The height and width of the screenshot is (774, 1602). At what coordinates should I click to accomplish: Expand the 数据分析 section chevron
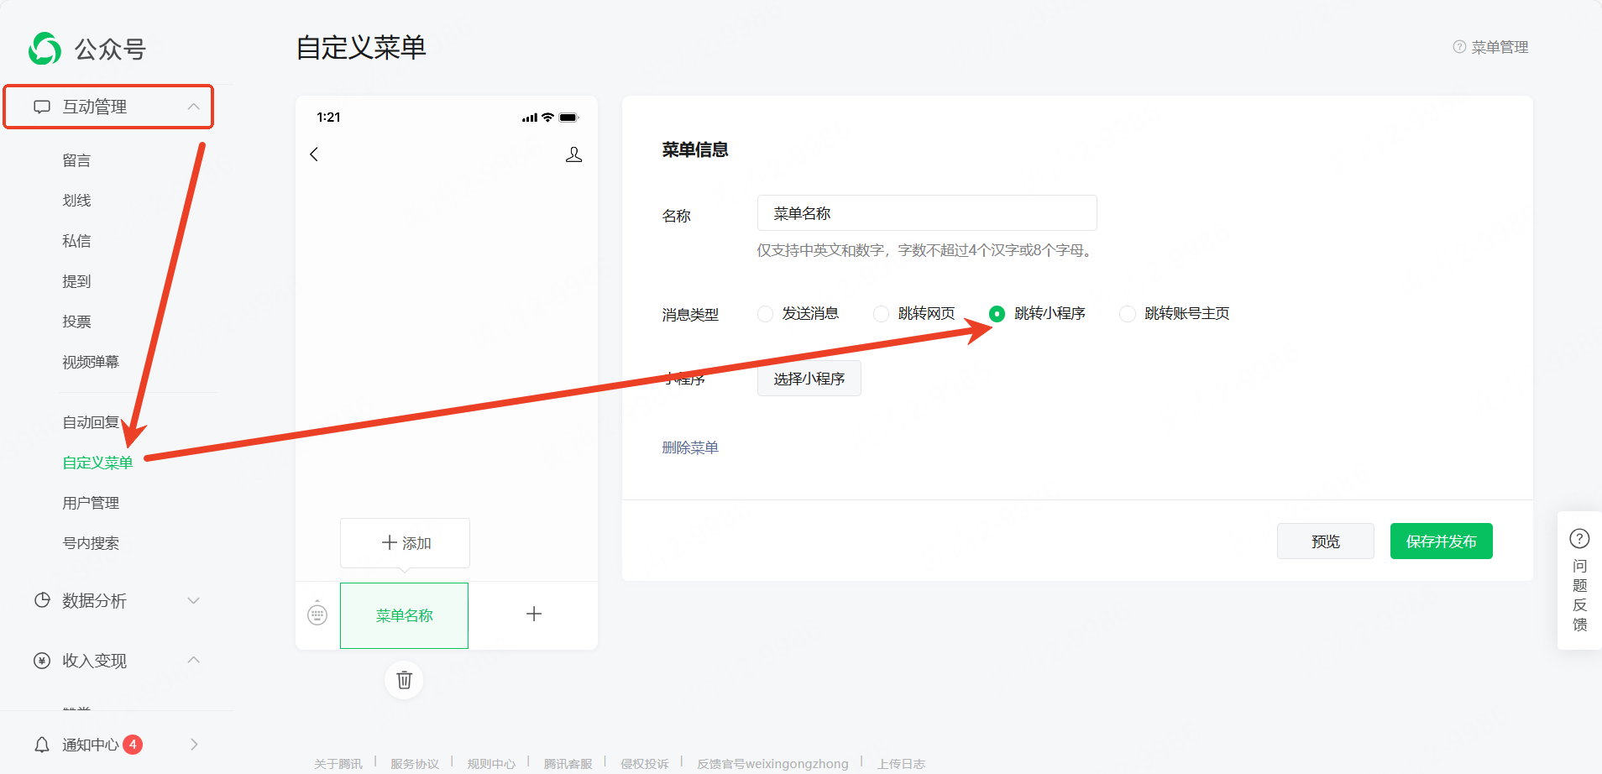[193, 600]
